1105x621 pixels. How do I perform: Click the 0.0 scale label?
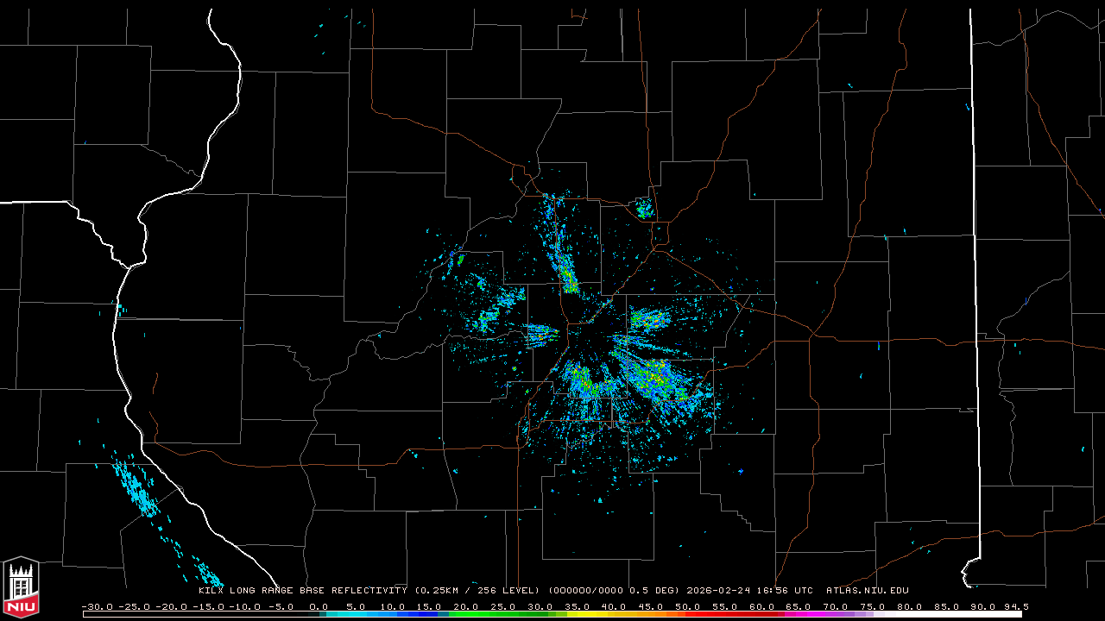coord(319,607)
